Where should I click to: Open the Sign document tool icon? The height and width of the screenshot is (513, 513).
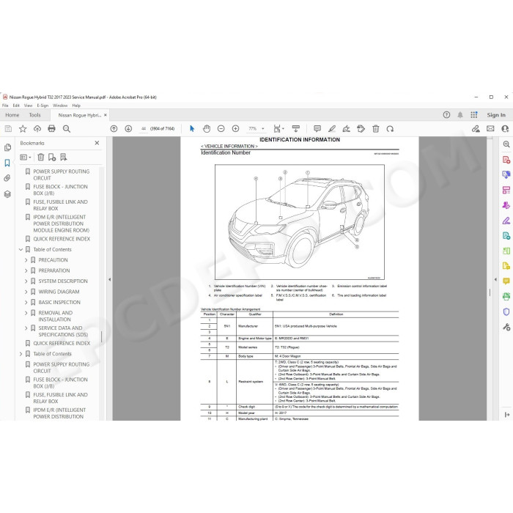click(x=346, y=128)
